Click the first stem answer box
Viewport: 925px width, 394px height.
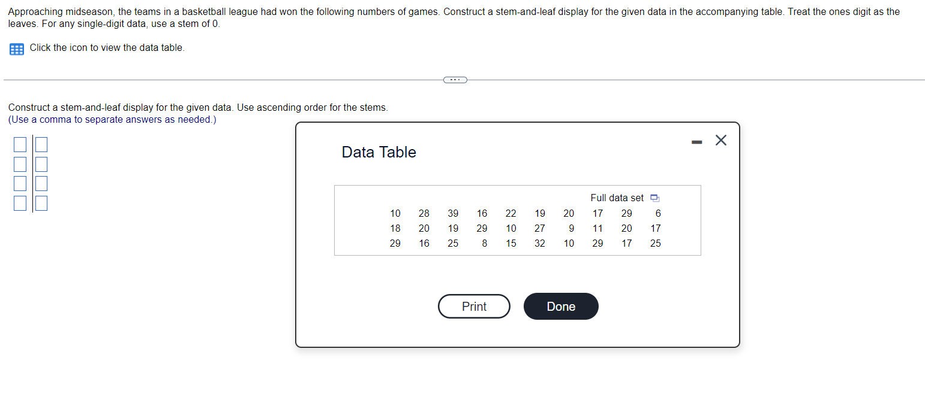click(x=20, y=144)
